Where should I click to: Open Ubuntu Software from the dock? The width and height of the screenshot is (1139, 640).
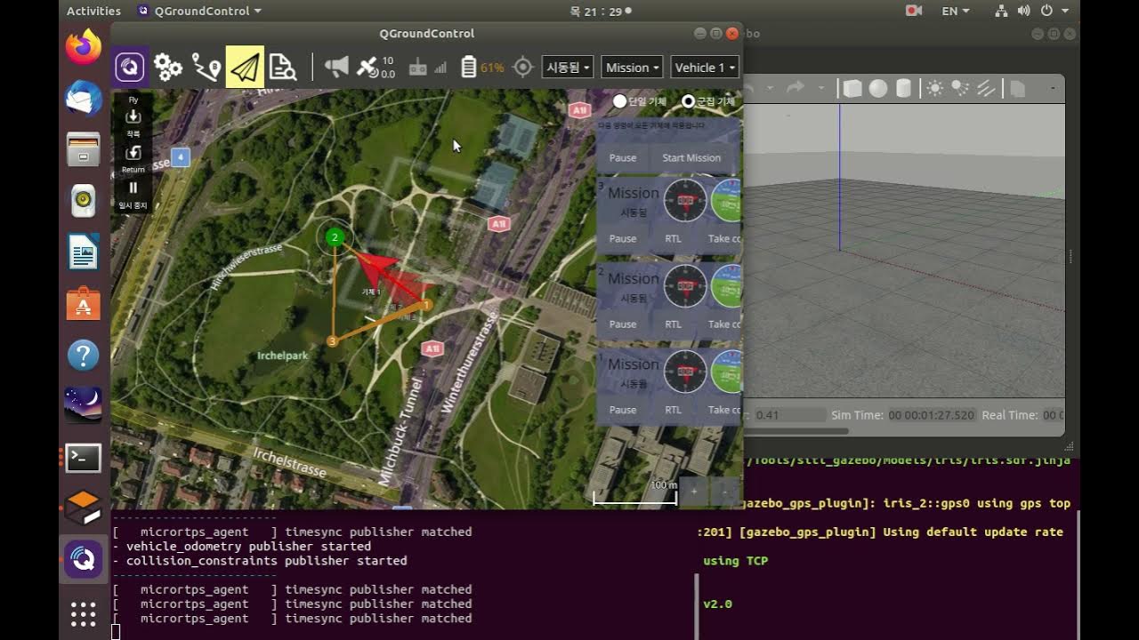[84, 304]
